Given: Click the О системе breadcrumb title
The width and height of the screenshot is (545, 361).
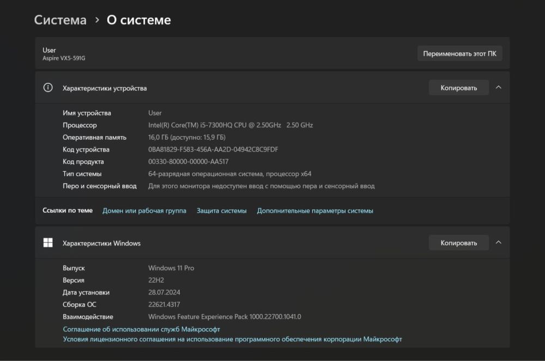Looking at the screenshot, I should coord(138,20).
